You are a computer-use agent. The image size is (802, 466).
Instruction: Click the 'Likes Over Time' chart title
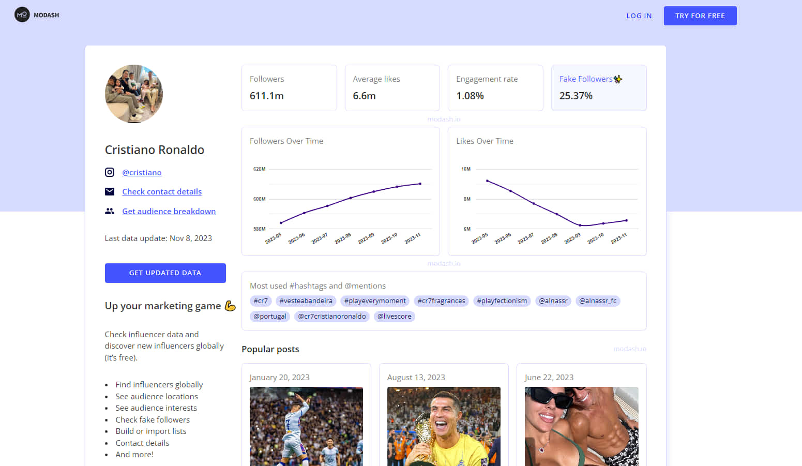coord(485,141)
